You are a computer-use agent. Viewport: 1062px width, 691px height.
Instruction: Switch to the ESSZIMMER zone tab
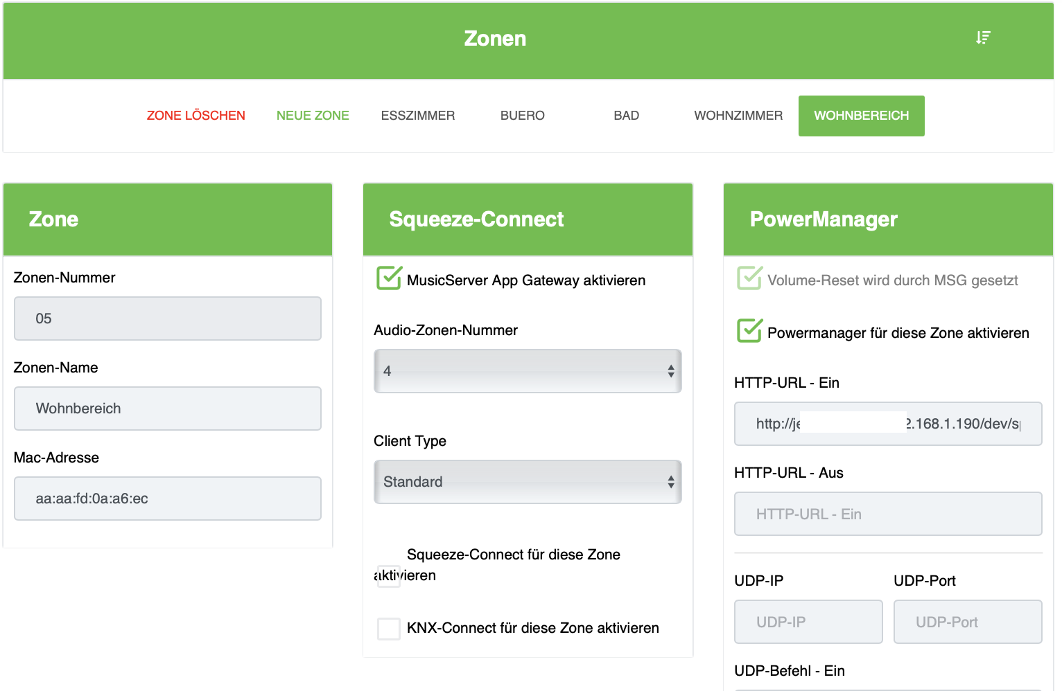click(x=418, y=116)
